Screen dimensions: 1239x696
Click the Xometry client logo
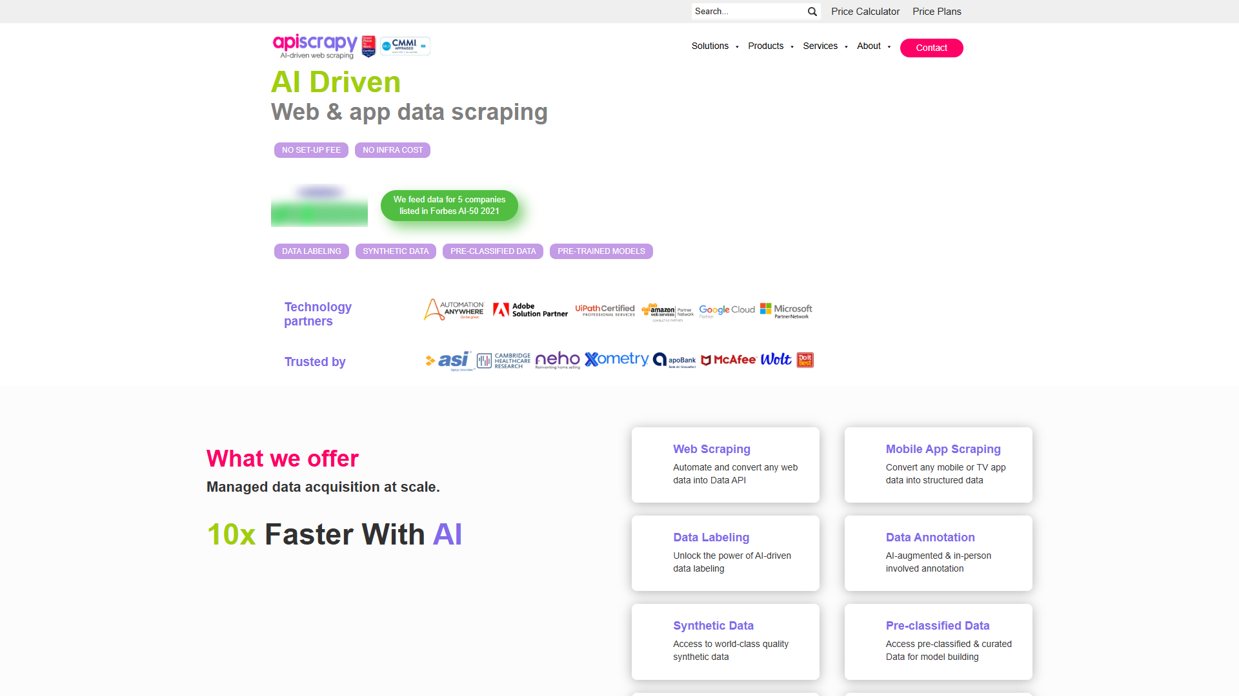(x=616, y=360)
